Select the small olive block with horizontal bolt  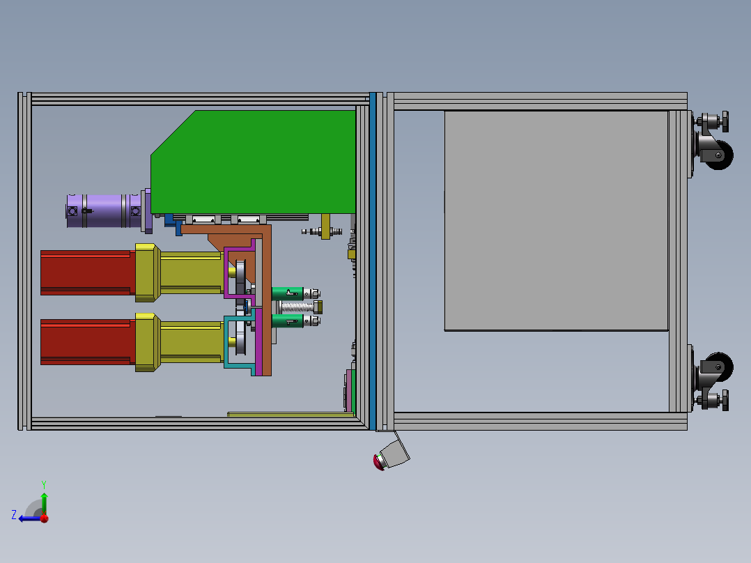tap(326, 226)
